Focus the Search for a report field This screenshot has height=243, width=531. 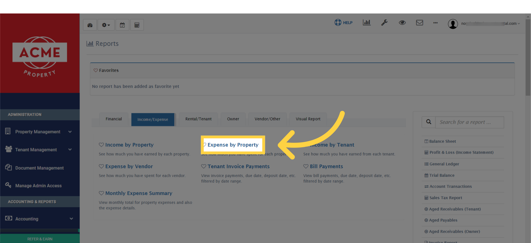[470, 122]
